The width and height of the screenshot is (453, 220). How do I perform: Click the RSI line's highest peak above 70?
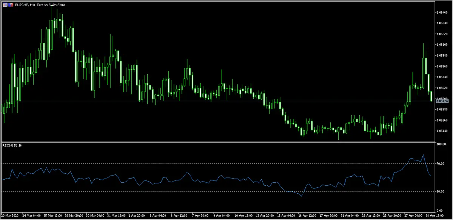(x=424, y=155)
